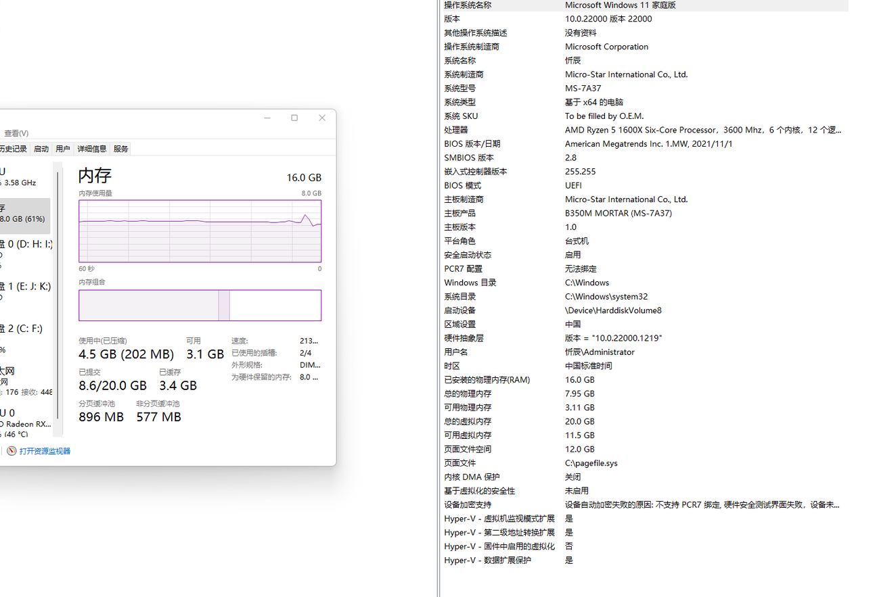Select the PCR7 配置 row
The height and width of the screenshot is (597, 877).
(x=644, y=268)
